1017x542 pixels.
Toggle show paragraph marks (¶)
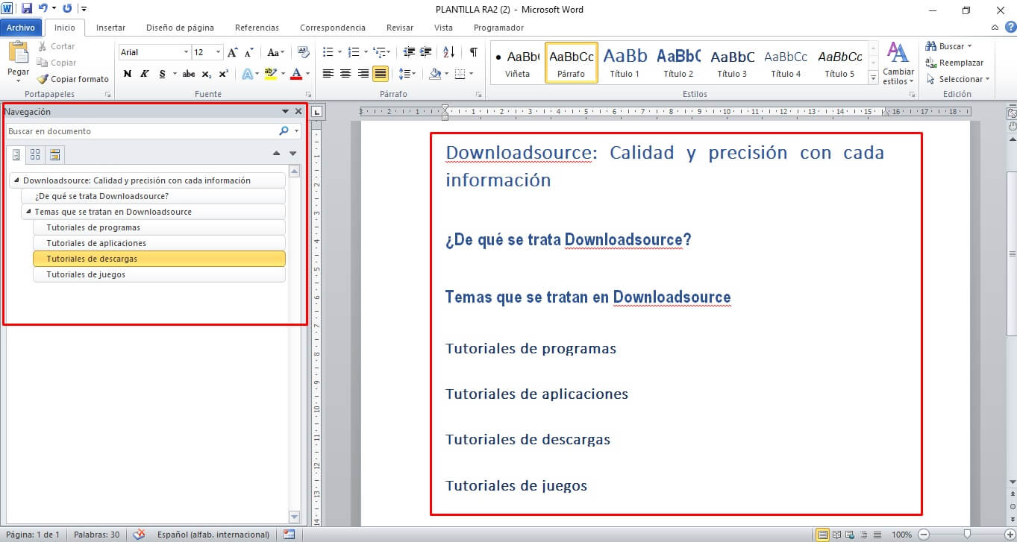[x=473, y=52]
